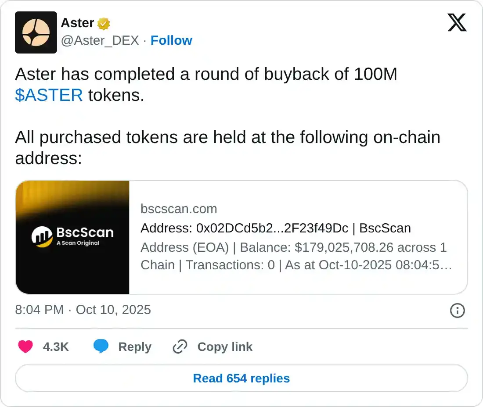Click the Aster profile avatar
This screenshot has width=483, height=407.
click(x=36, y=32)
